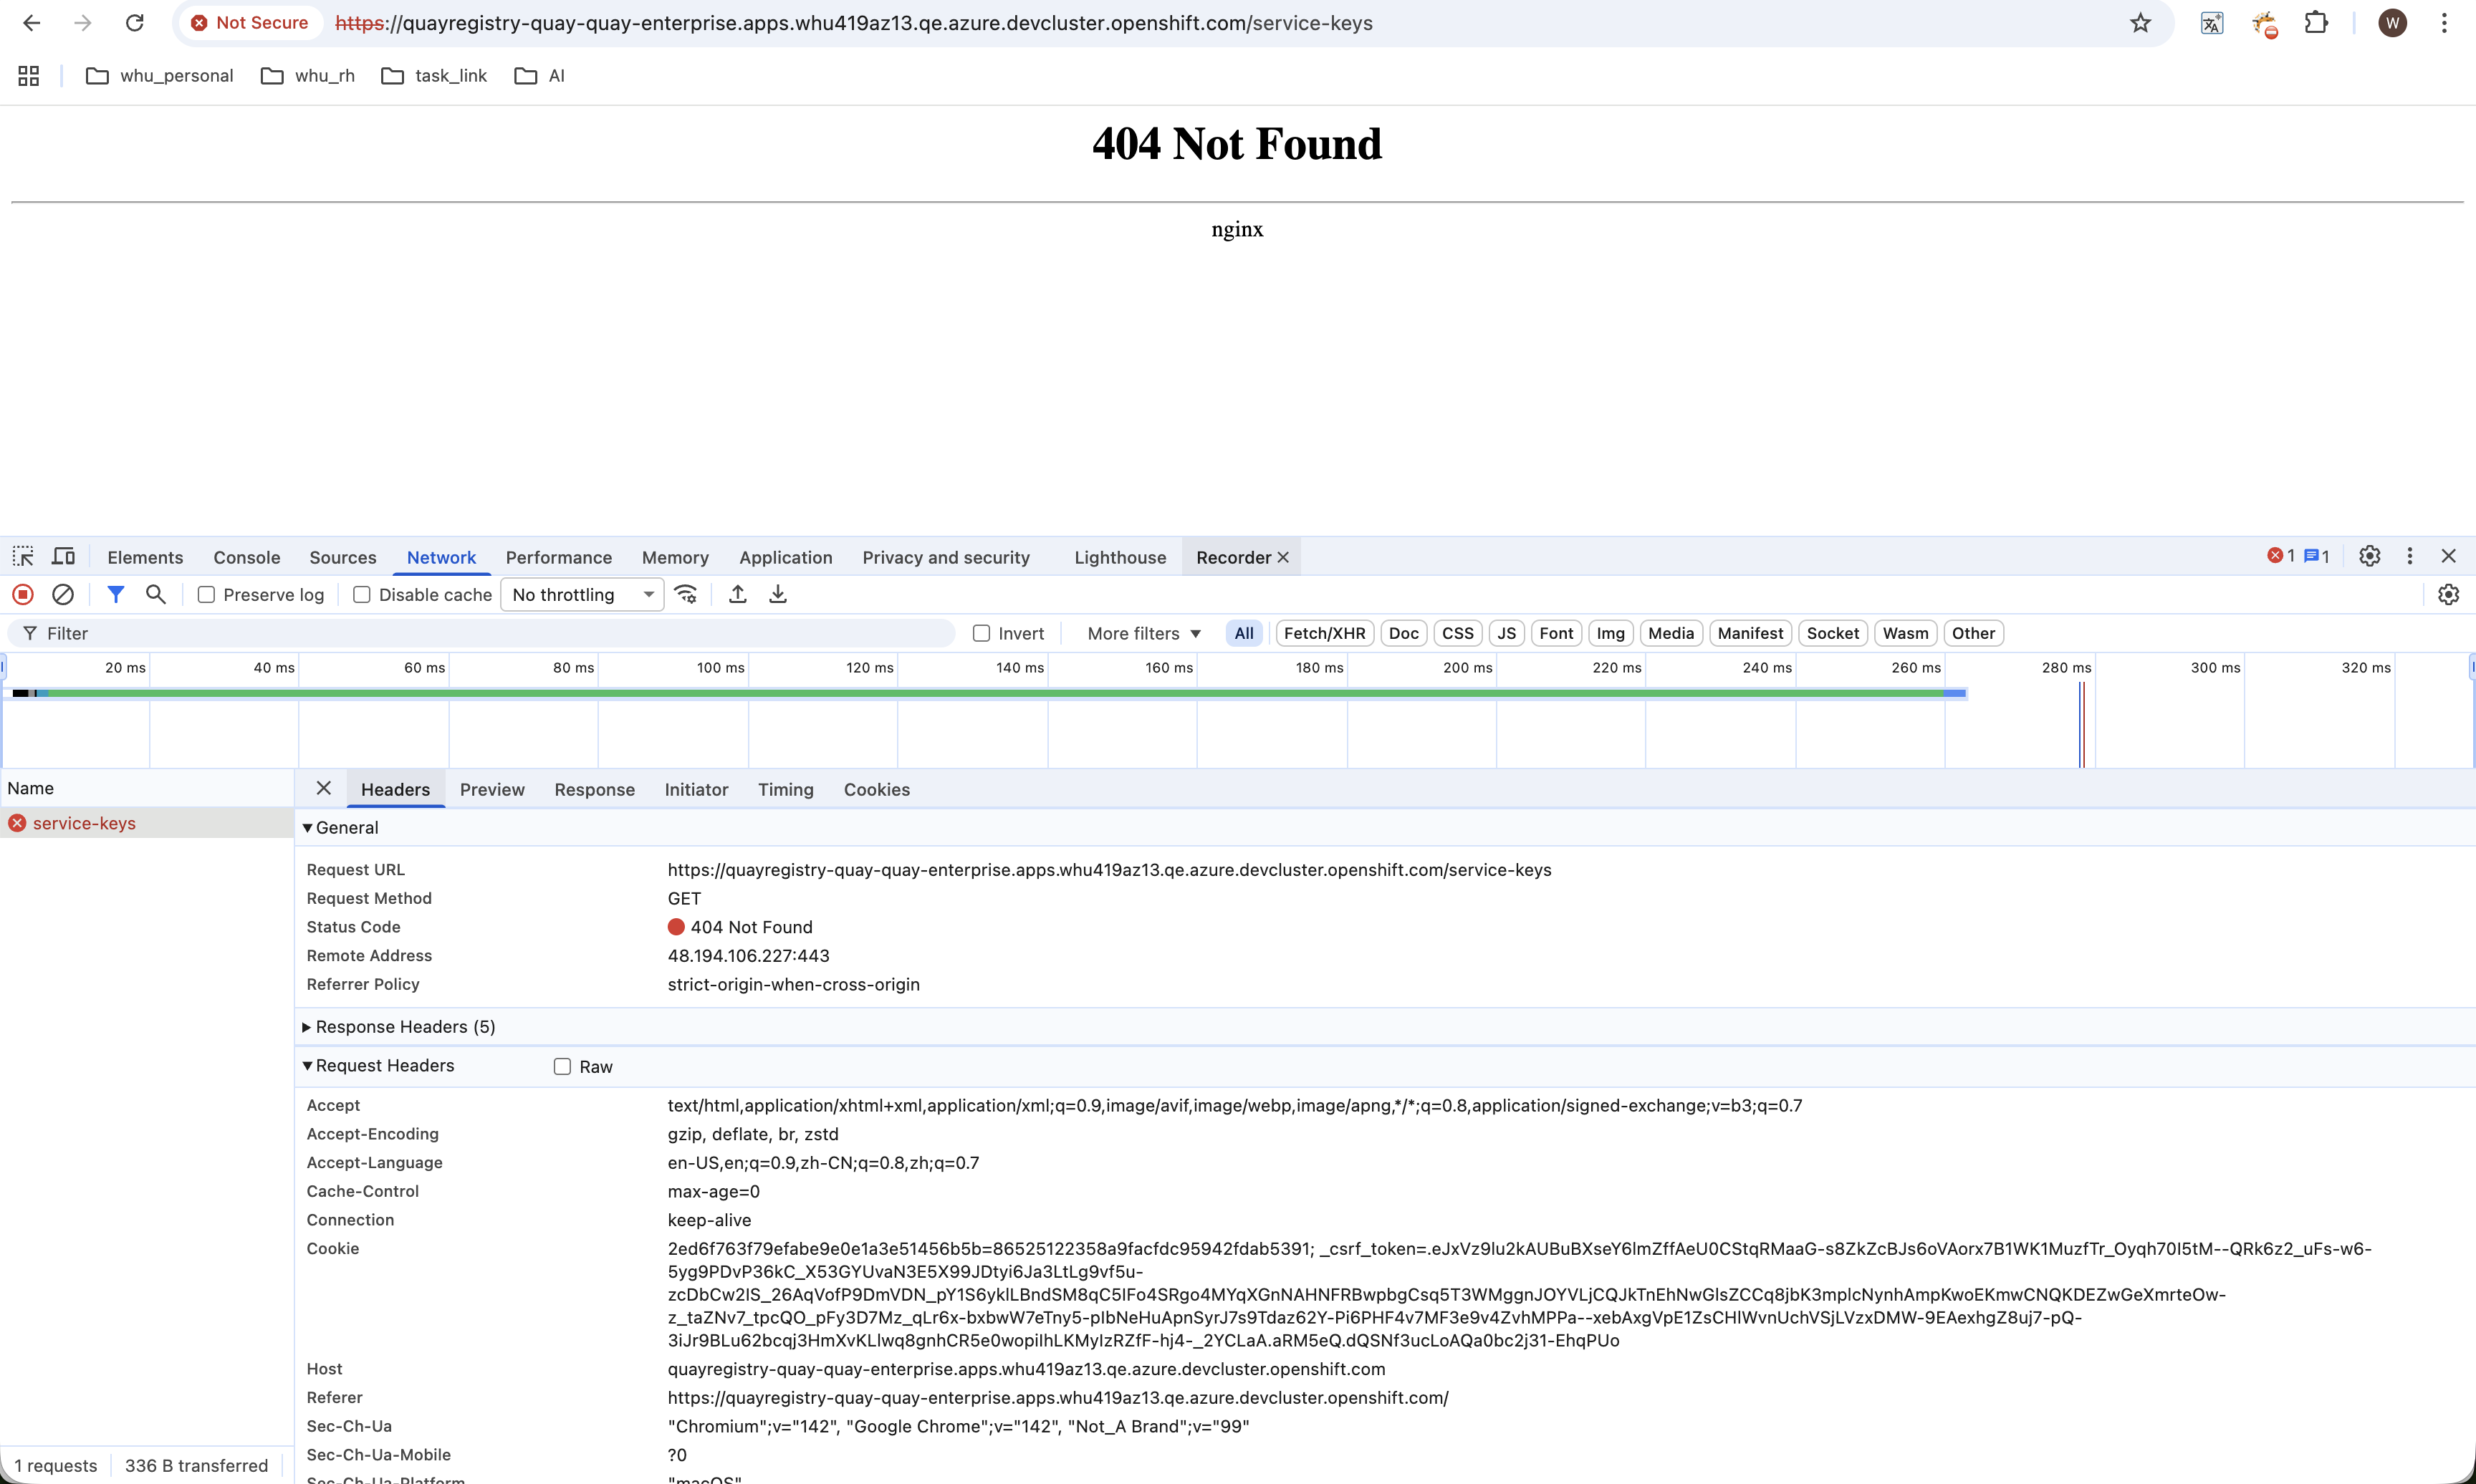Open the network search magnifier
This screenshot has width=2476, height=1484.
[156, 595]
